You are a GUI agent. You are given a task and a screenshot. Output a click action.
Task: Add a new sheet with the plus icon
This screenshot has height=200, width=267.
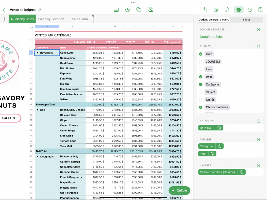click(x=5, y=19)
